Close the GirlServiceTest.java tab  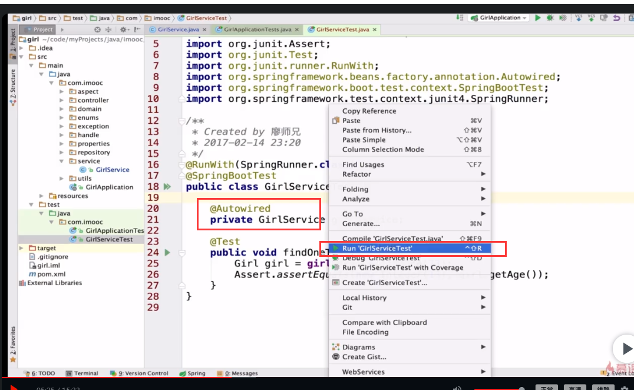(375, 29)
